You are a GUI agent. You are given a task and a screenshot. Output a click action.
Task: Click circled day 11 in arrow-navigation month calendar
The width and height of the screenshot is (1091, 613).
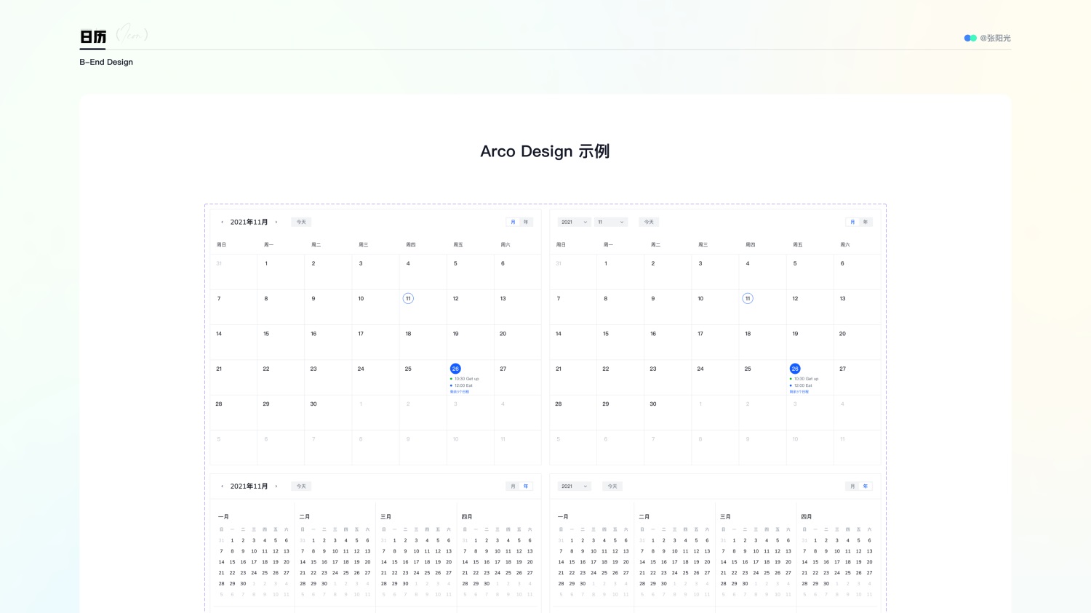(x=408, y=299)
